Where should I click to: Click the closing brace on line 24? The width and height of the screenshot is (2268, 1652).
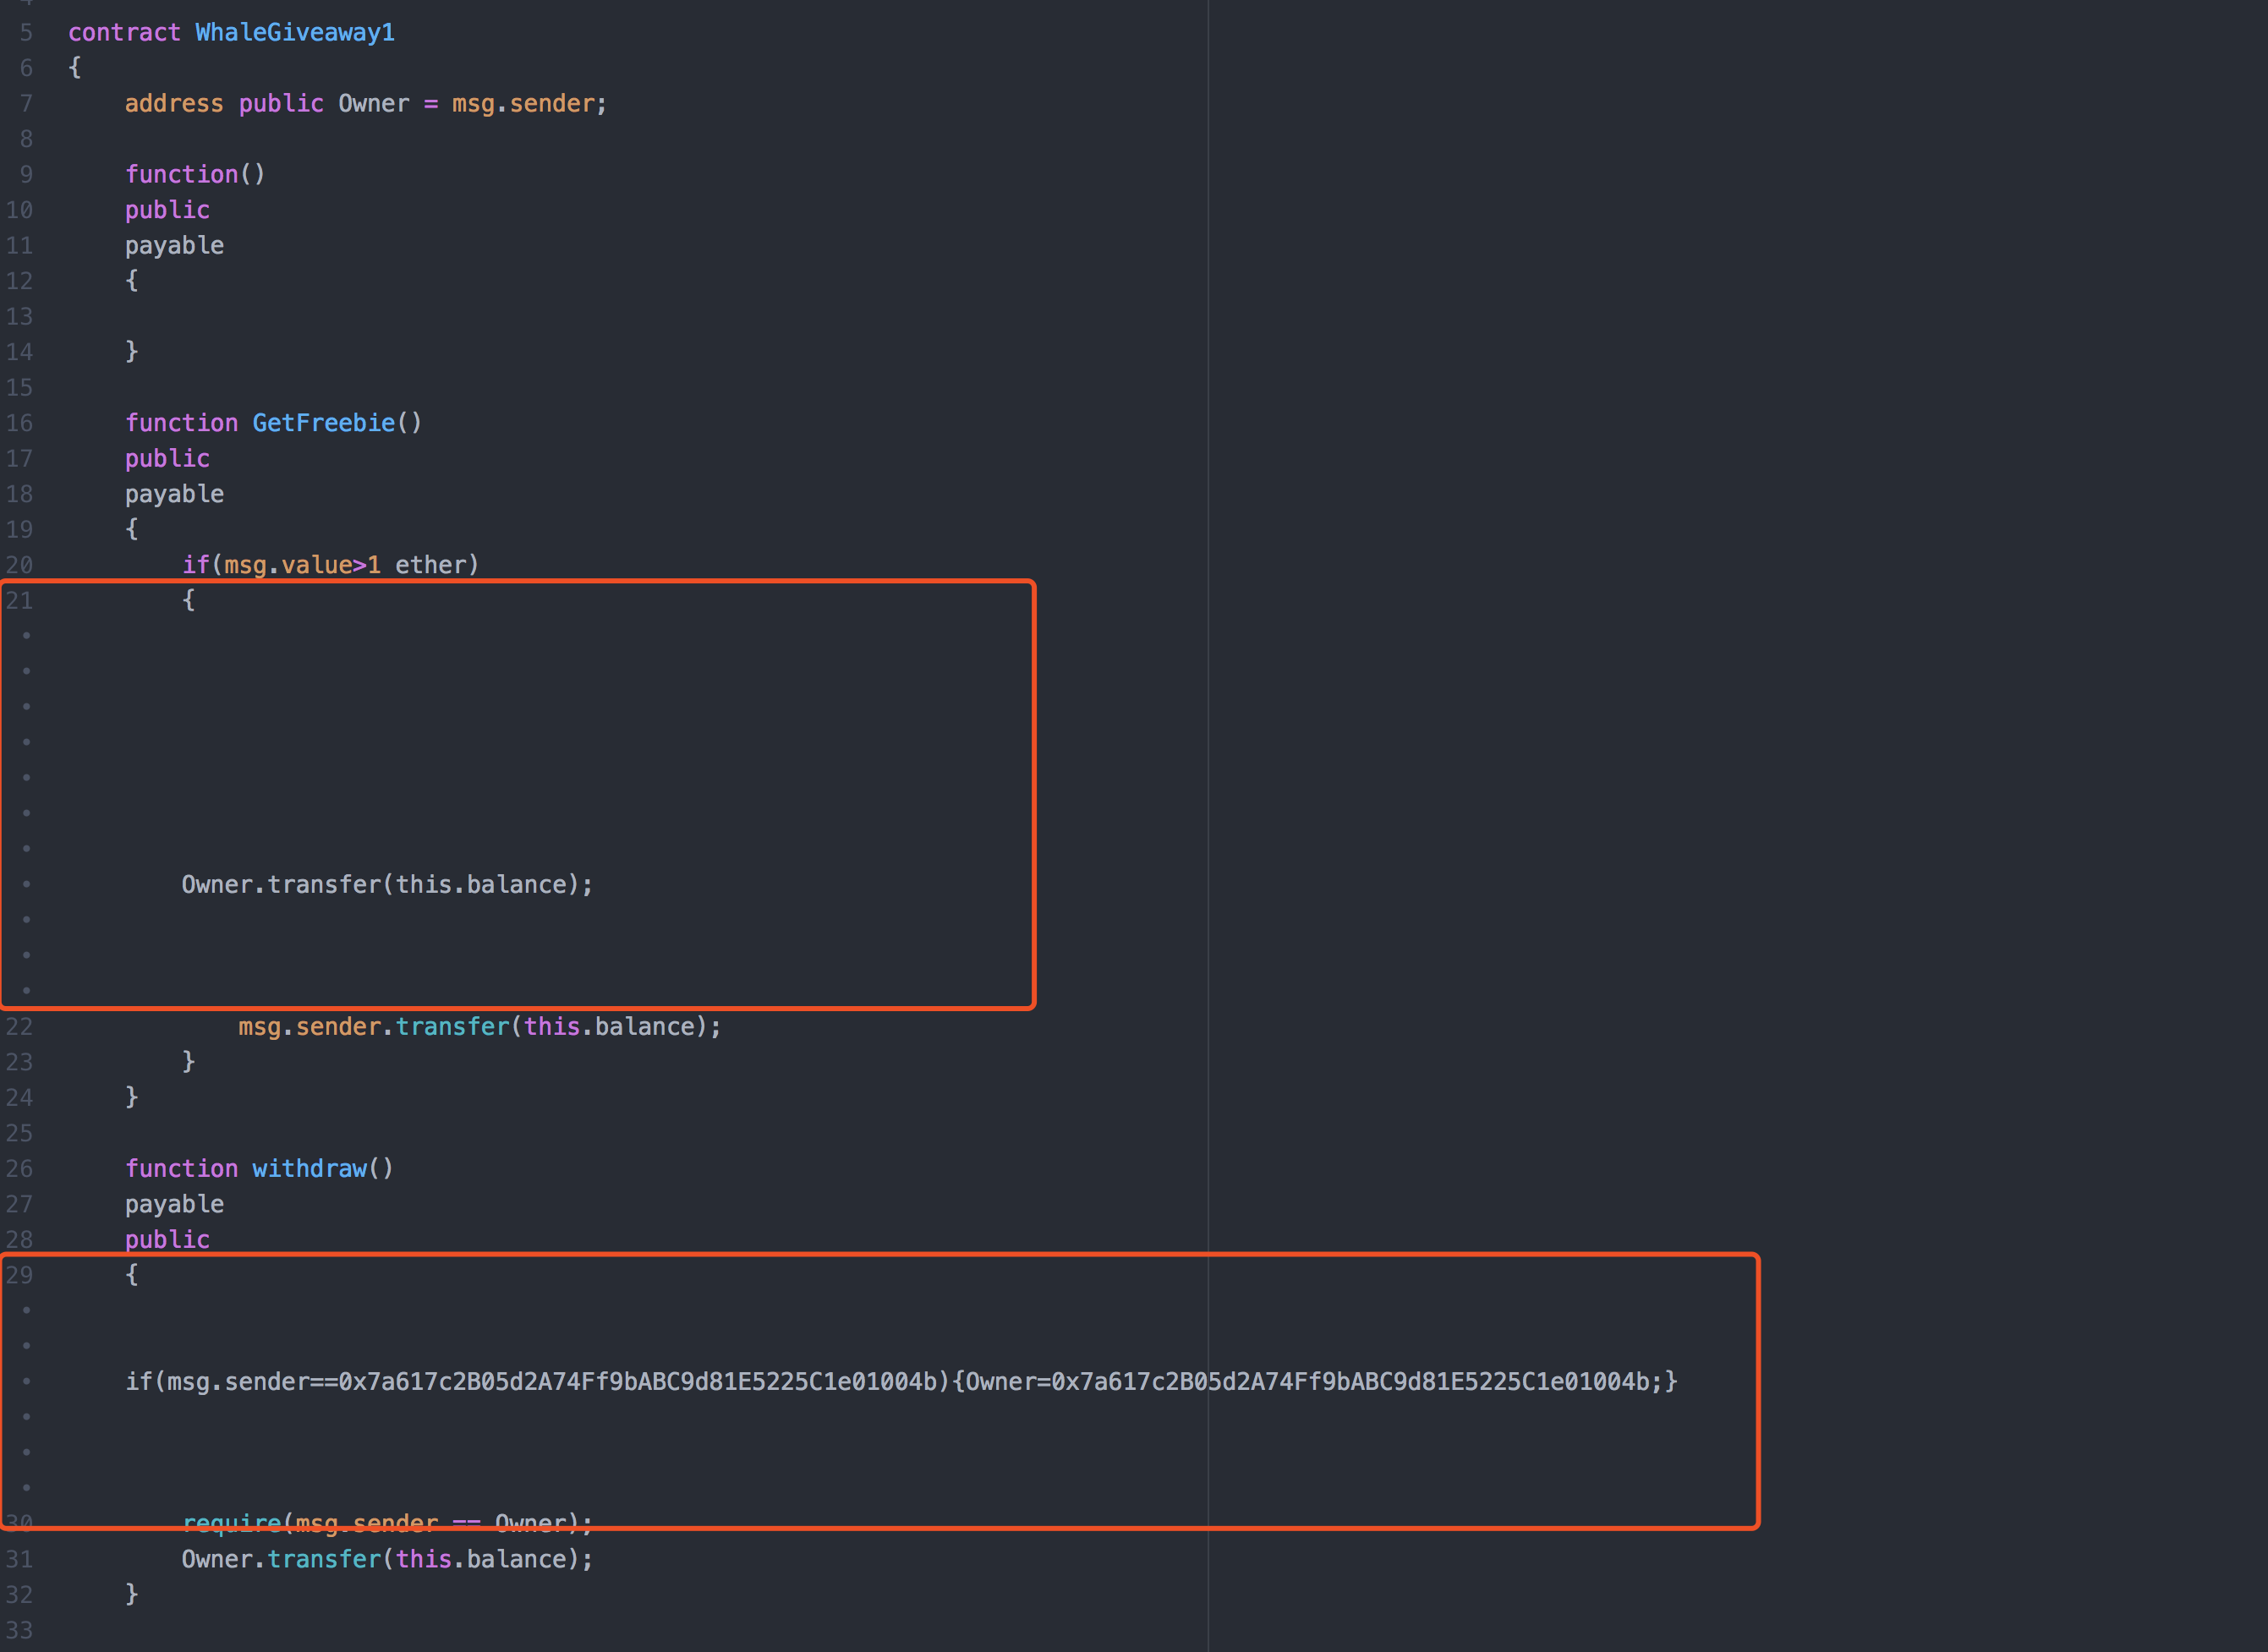point(131,1097)
